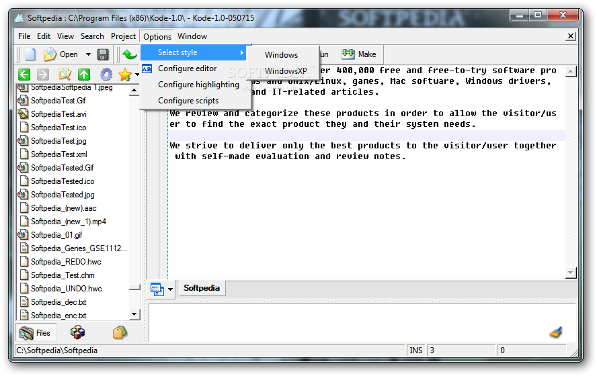Screen dimensions: 597x376
Task: Select Softpedia_(new_1).mp4 file
Action: [69, 222]
